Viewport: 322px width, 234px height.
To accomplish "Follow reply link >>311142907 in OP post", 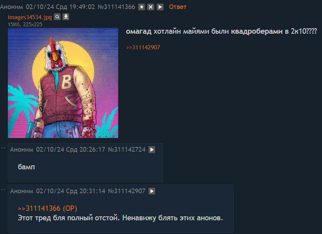I will (143, 47).
